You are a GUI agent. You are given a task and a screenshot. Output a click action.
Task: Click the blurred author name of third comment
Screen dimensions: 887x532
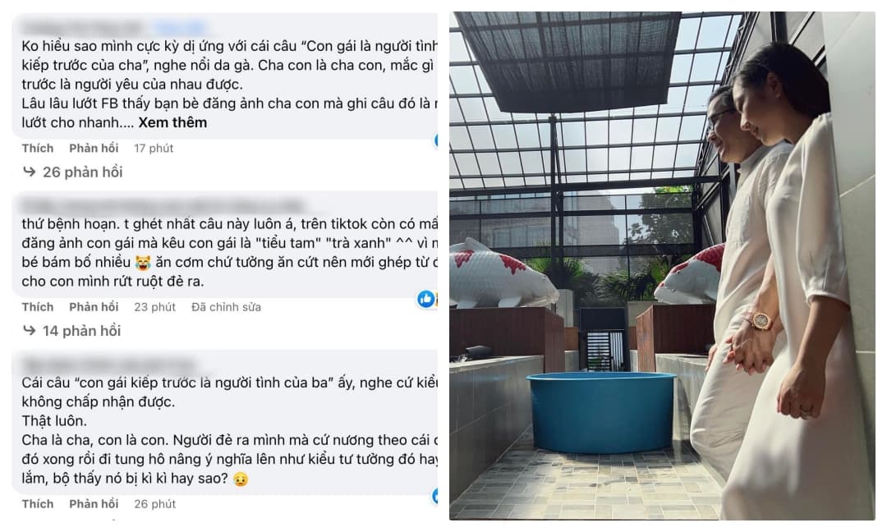coord(108,365)
